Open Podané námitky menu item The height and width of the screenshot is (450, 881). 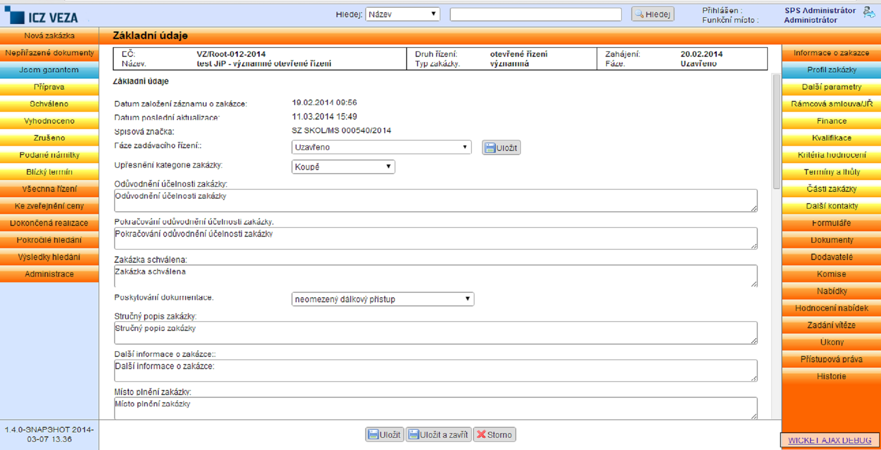(x=49, y=155)
